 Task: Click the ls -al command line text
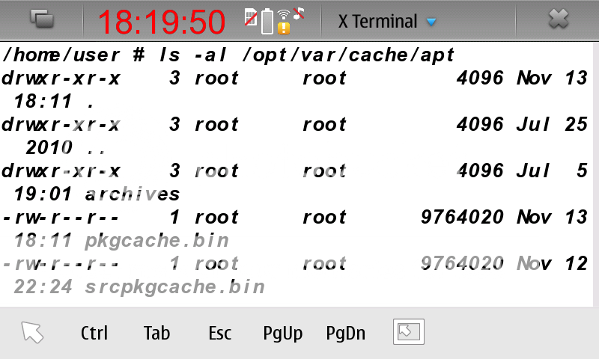click(228, 55)
